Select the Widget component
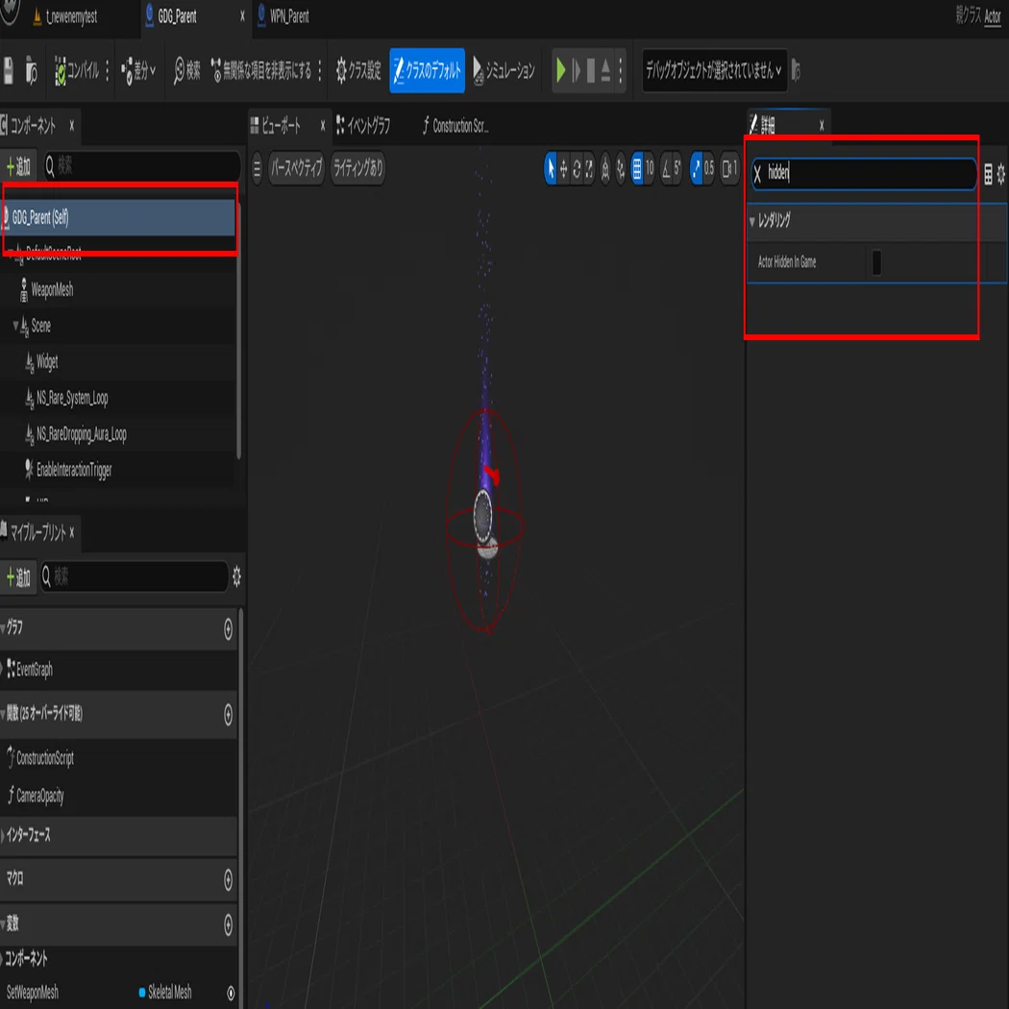 [x=46, y=361]
